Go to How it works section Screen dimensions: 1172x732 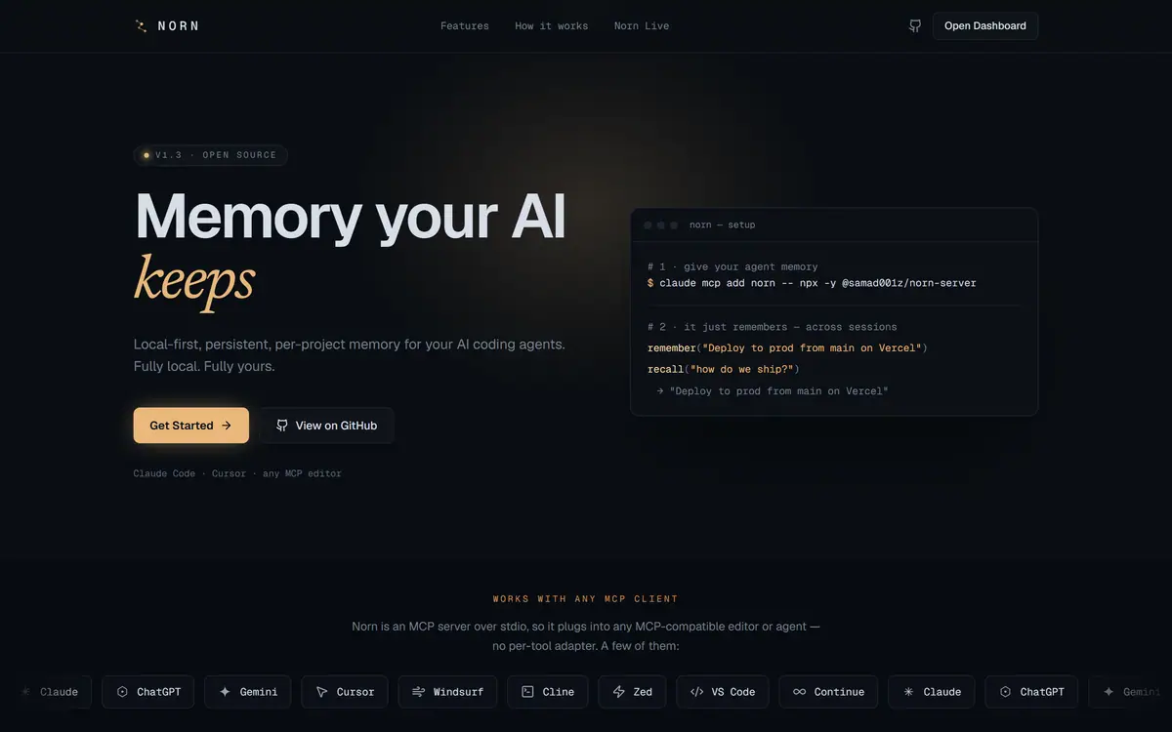pos(552,26)
